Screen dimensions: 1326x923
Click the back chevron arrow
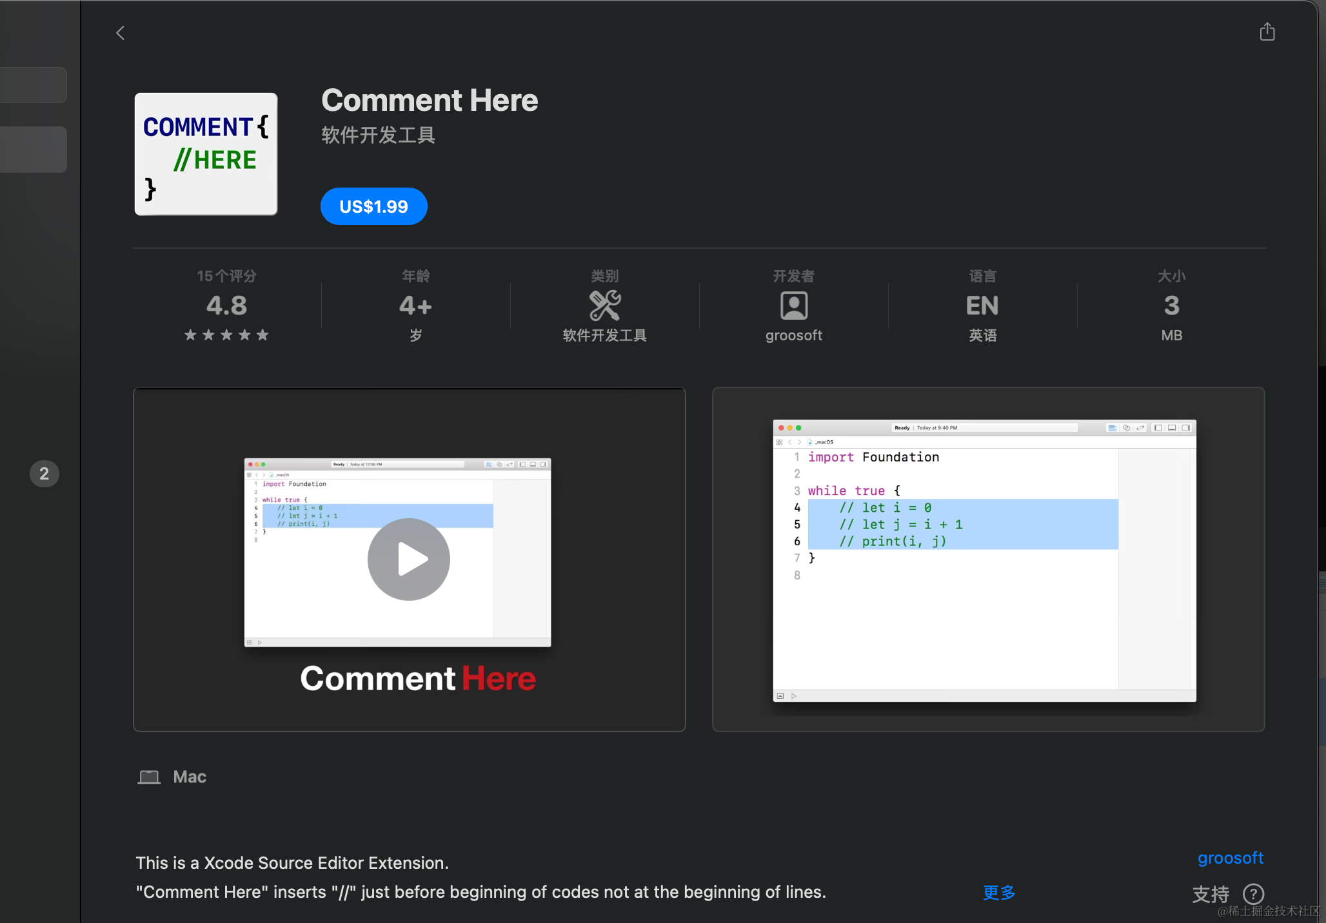[120, 33]
